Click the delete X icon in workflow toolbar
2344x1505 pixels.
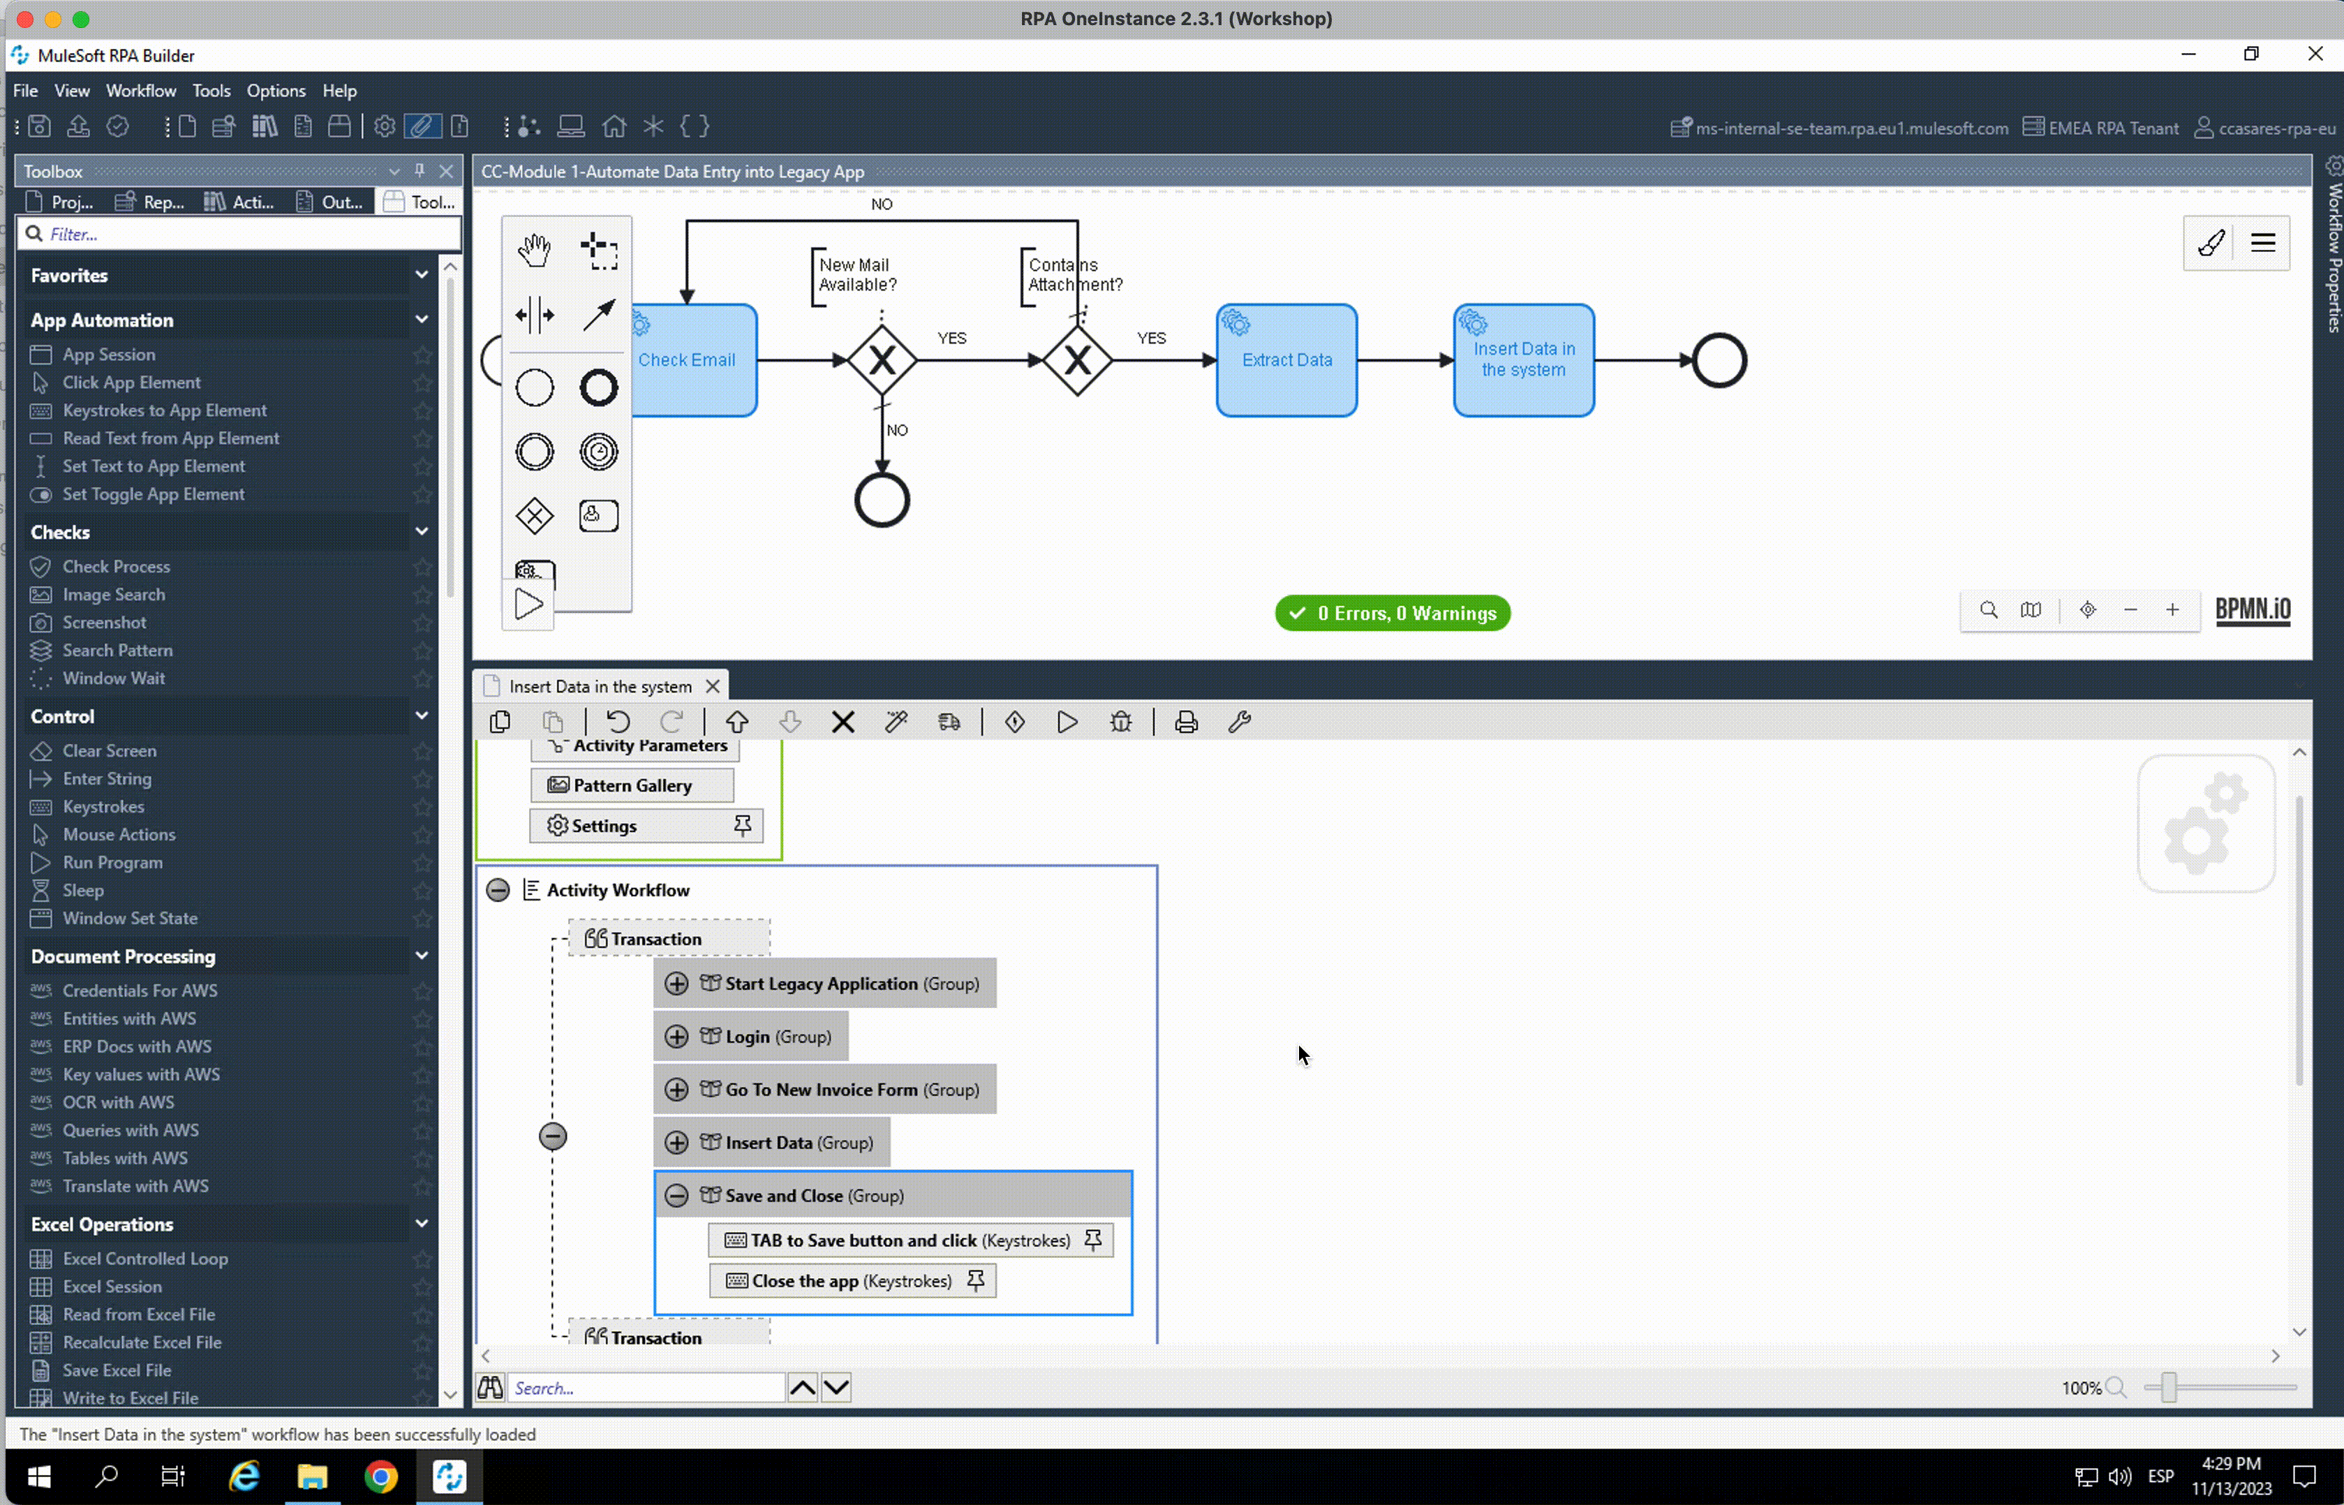click(x=843, y=722)
